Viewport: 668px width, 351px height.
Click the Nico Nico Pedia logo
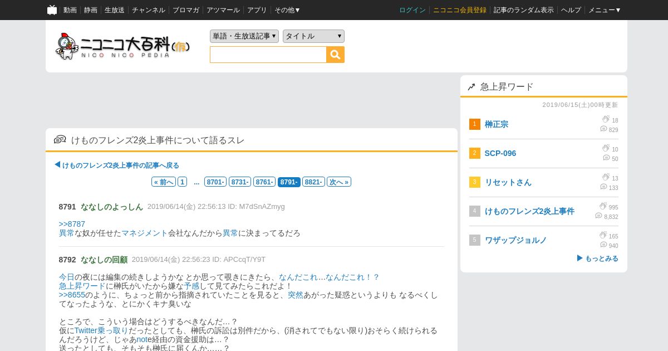click(123, 46)
